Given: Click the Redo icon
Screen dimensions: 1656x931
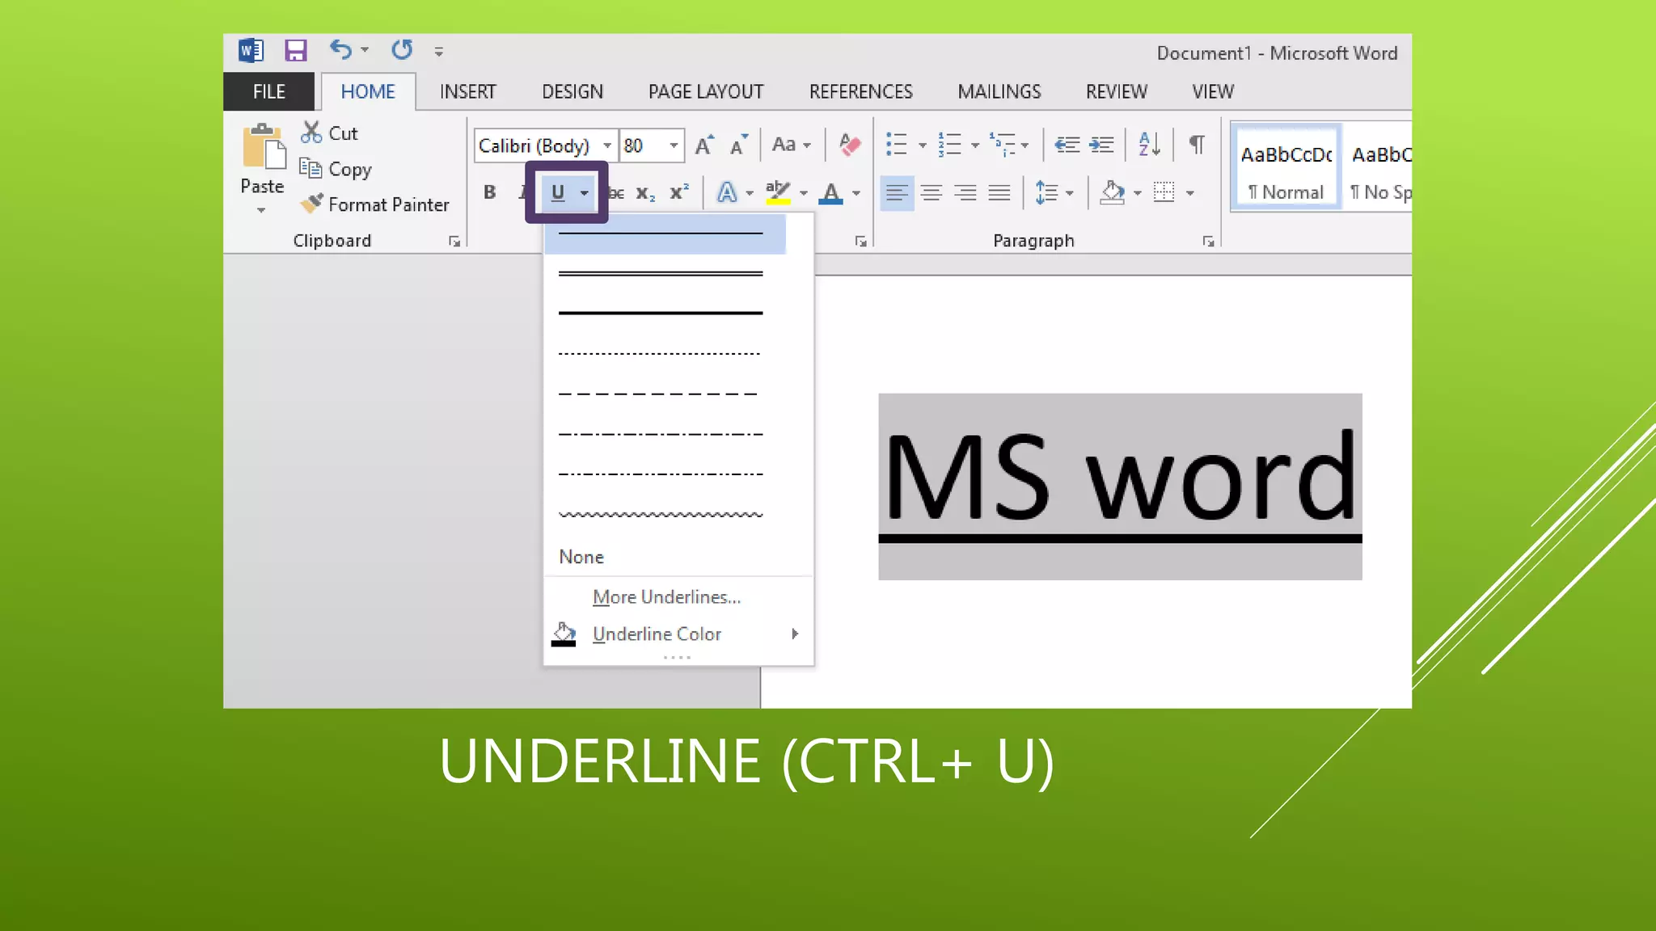Looking at the screenshot, I should (402, 50).
